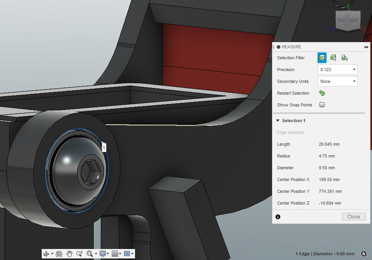Open the Grid and Snaps menu

point(115,254)
